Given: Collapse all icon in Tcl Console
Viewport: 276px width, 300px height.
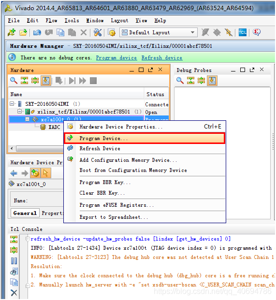Looking at the screenshot, I should 14,239.
